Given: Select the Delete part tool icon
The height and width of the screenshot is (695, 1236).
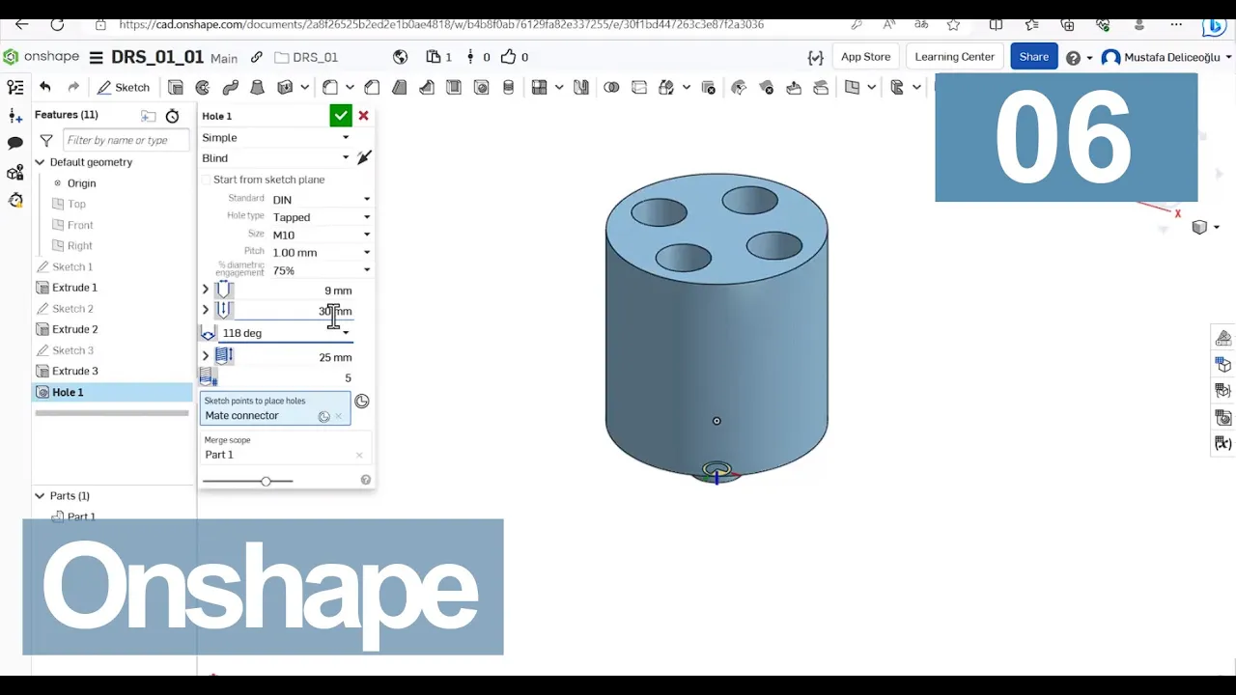Looking at the screenshot, I should [709, 87].
